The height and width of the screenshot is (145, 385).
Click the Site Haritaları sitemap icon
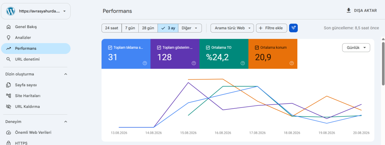click(x=9, y=96)
